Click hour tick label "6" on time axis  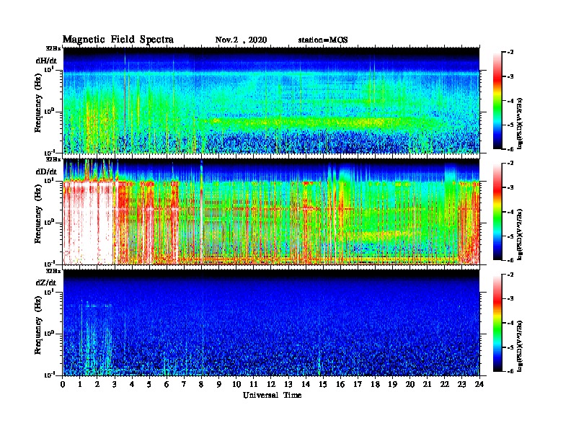click(x=167, y=385)
